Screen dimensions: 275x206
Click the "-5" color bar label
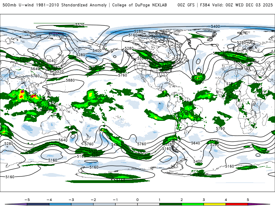pos(27,200)
